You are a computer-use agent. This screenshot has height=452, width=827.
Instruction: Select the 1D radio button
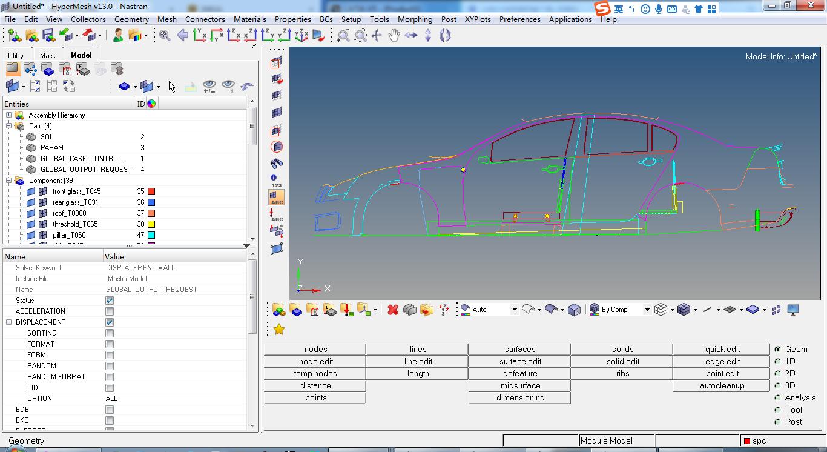coord(778,361)
